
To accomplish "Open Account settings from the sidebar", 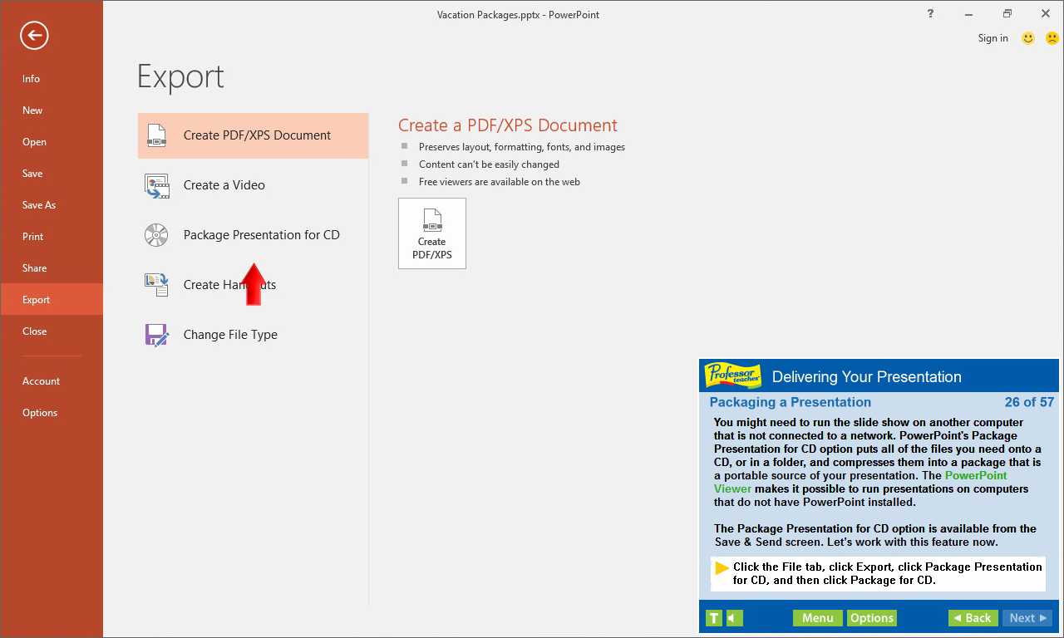I will pos(41,380).
